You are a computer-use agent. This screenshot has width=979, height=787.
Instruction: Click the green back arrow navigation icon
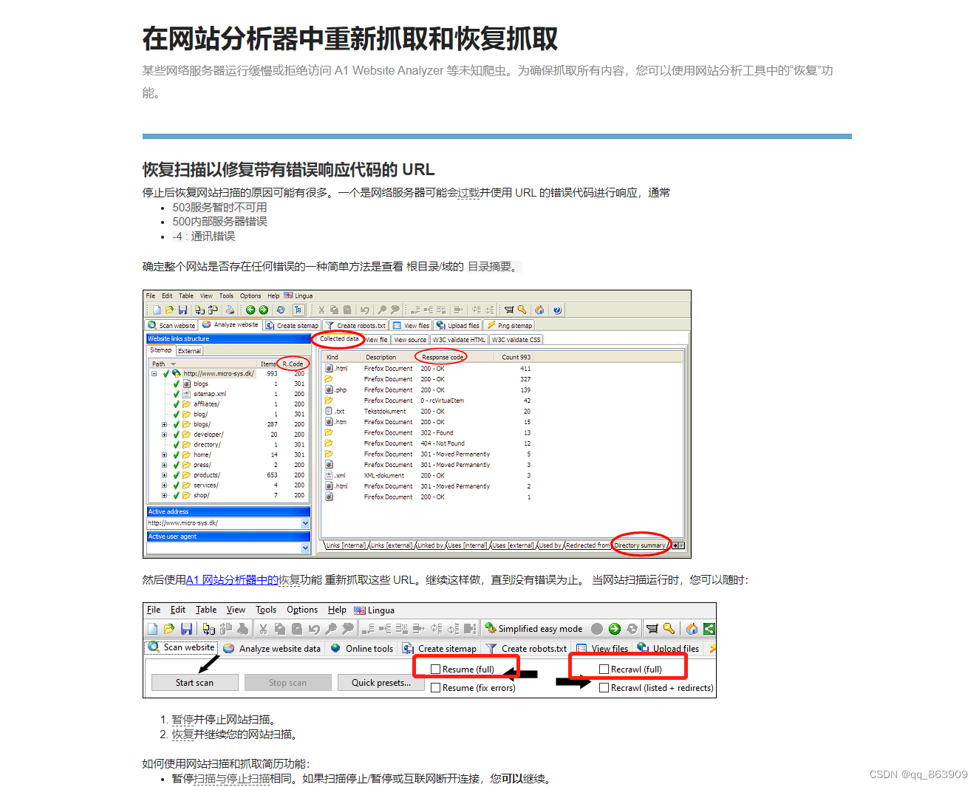click(x=252, y=310)
